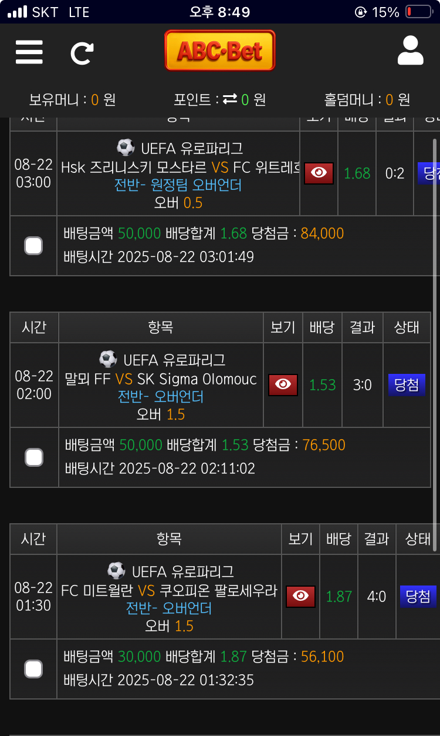
Task: Tap the soccer ball icon for Malmö match
Action: click(x=108, y=359)
